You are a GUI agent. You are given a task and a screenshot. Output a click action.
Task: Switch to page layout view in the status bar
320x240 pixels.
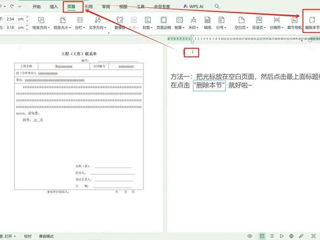(x=262, y=236)
